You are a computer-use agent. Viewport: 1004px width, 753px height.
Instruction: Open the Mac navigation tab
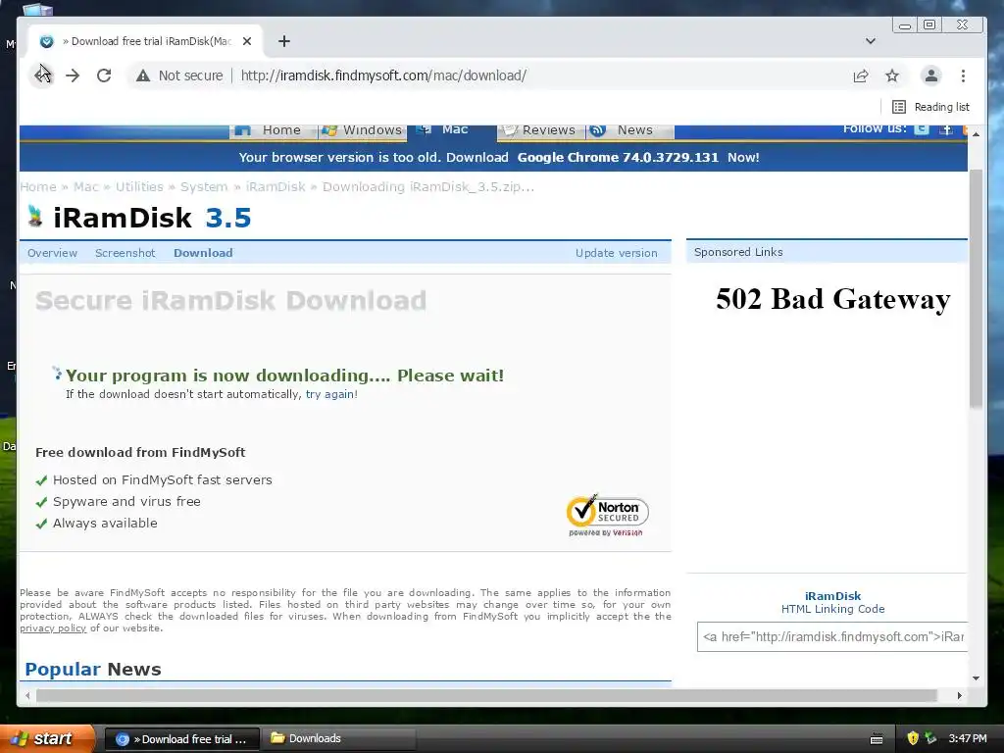(x=451, y=130)
